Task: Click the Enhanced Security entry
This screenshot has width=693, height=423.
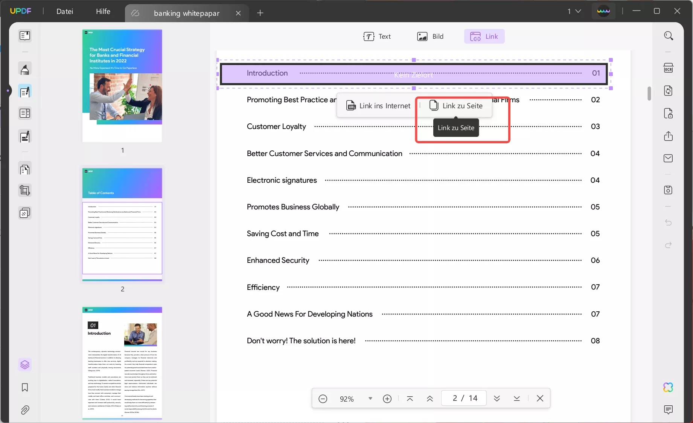Action: click(x=278, y=260)
